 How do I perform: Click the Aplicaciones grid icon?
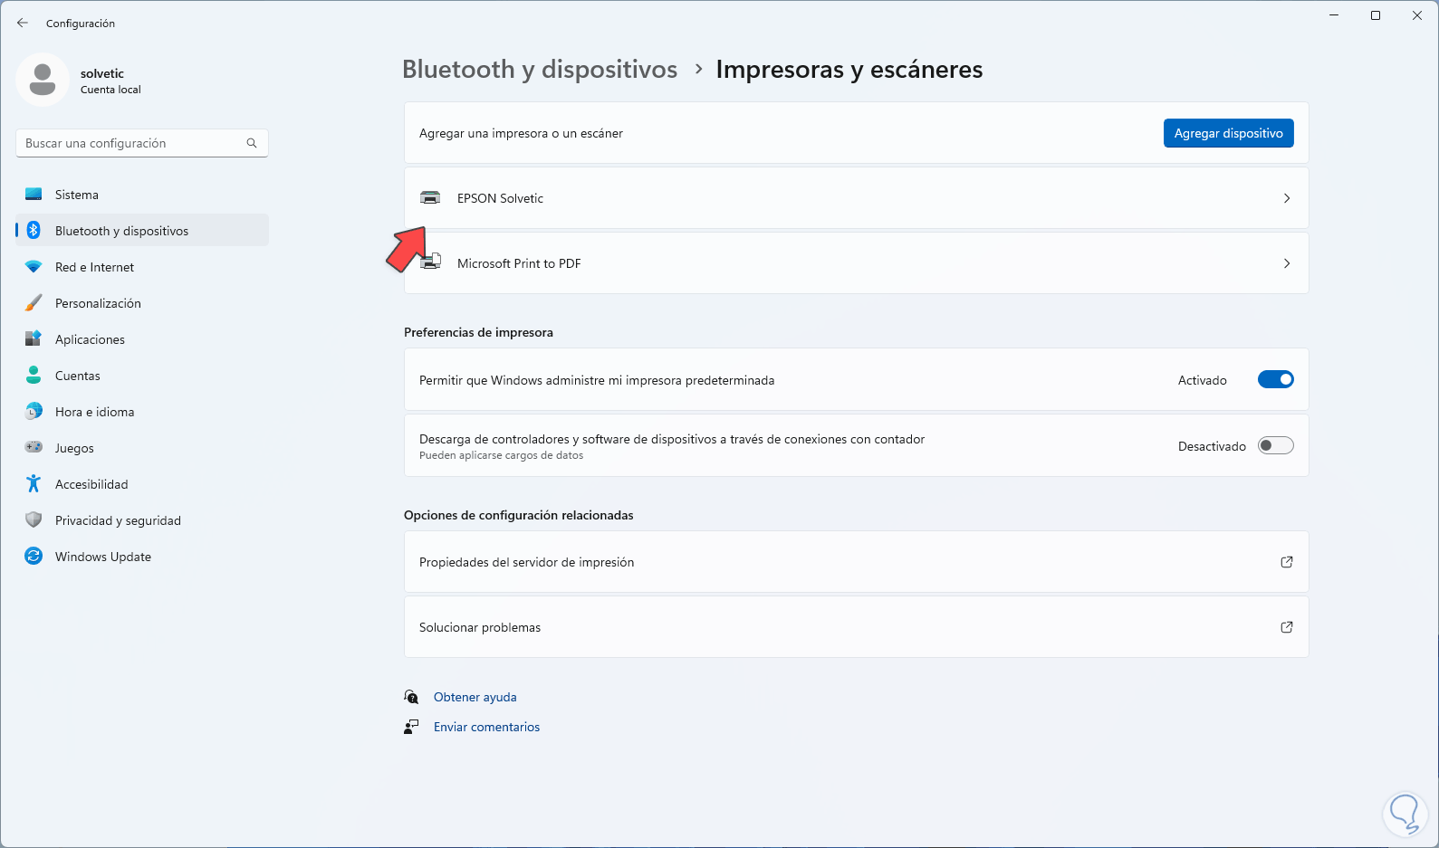pyautogui.click(x=34, y=339)
